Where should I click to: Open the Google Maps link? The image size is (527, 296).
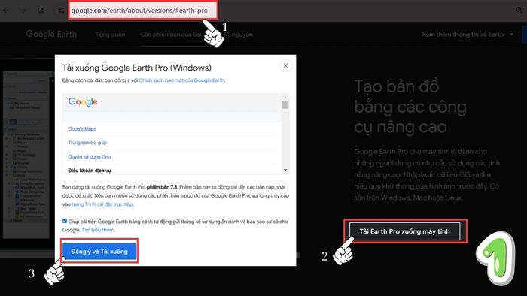coord(82,129)
